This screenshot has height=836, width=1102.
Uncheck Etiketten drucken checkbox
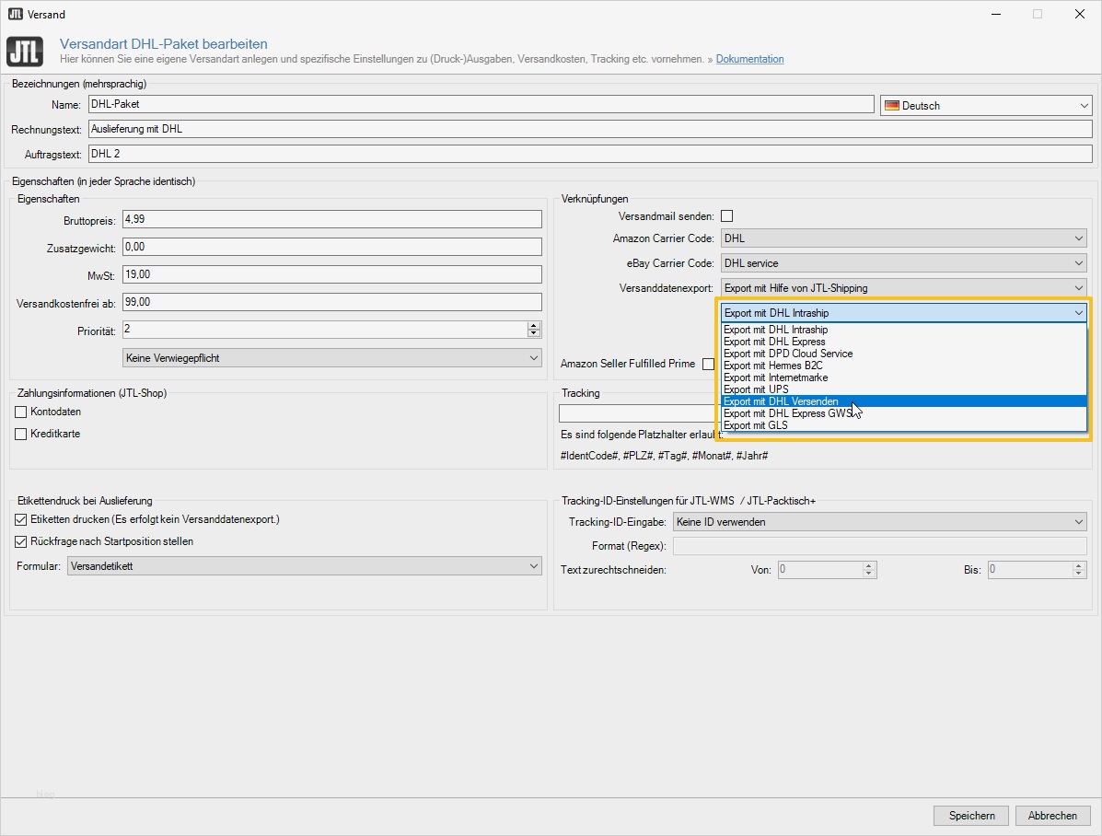point(21,520)
